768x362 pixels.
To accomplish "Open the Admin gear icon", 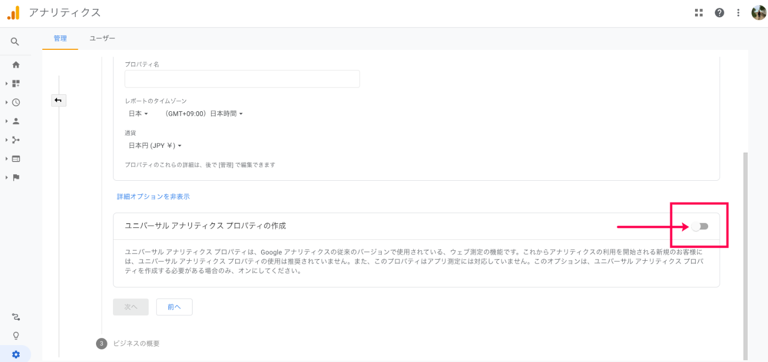I will 16,354.
